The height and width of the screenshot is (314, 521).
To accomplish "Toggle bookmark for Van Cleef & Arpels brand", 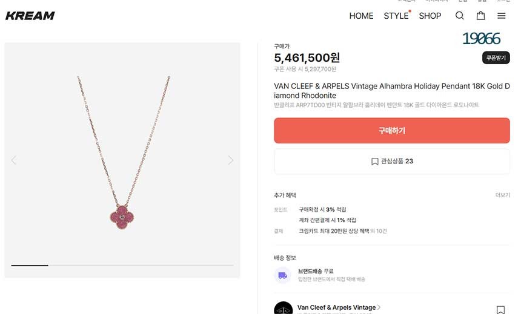I will 500,309.
